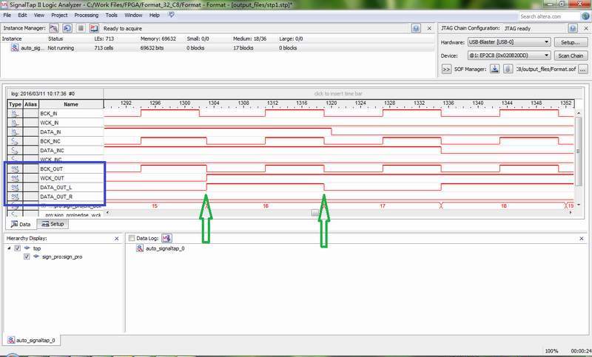Click the Read Data icon in Instance Manager

click(94, 28)
